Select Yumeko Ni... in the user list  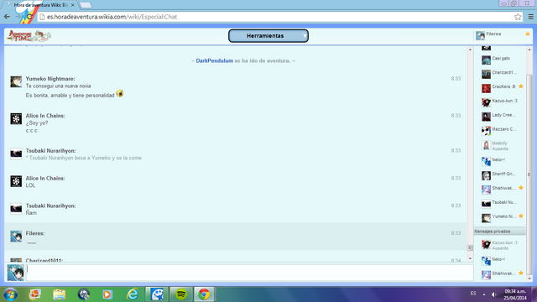point(501,218)
